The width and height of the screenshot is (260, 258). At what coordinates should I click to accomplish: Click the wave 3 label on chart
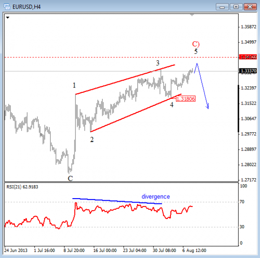158,63
